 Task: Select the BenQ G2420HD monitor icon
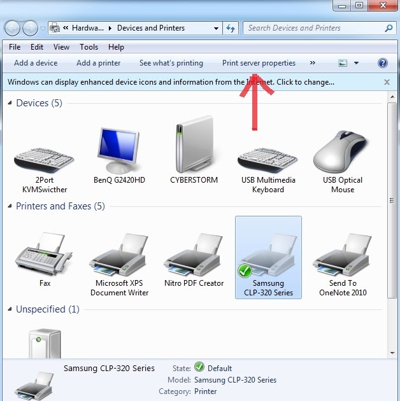(119, 151)
